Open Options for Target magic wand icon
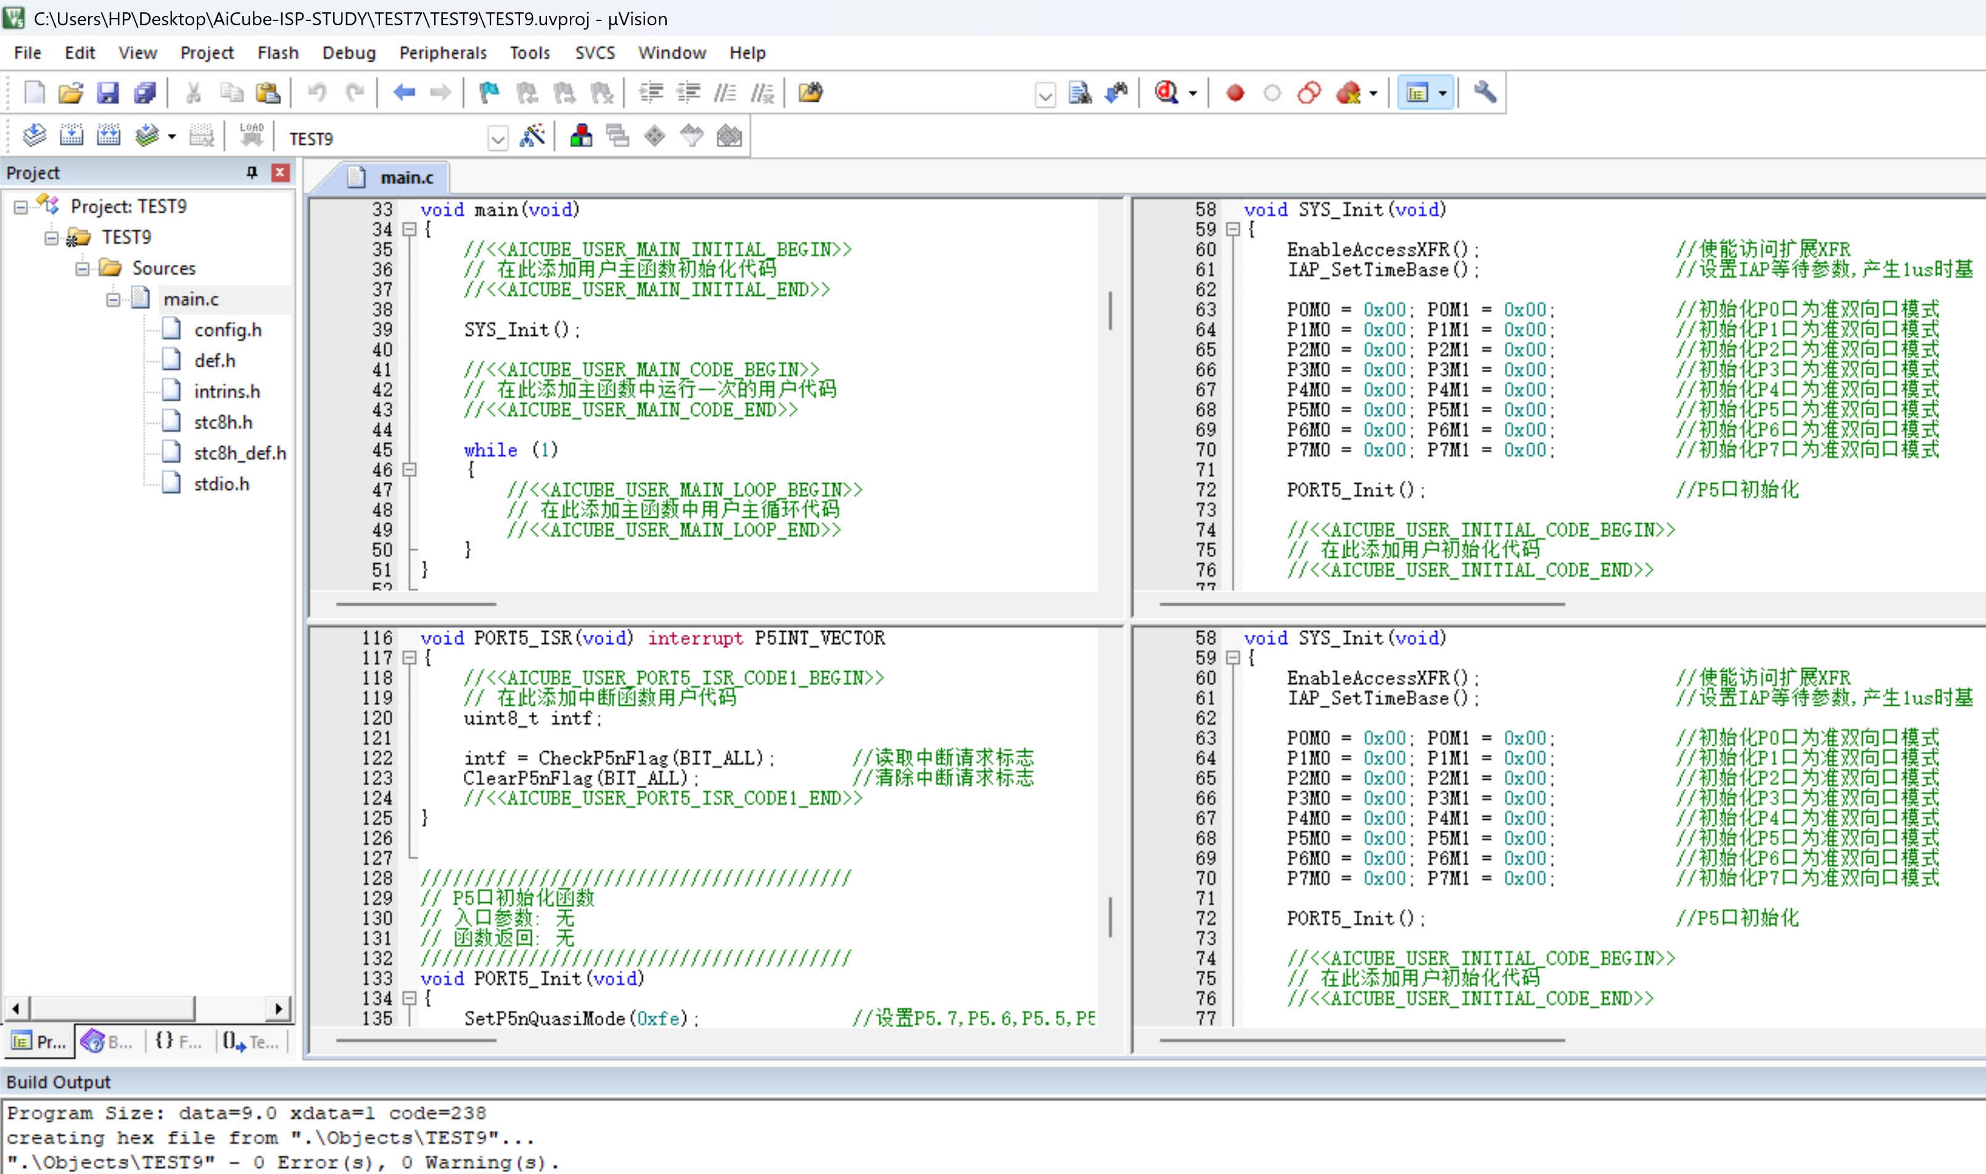The image size is (1986, 1174). tap(533, 136)
